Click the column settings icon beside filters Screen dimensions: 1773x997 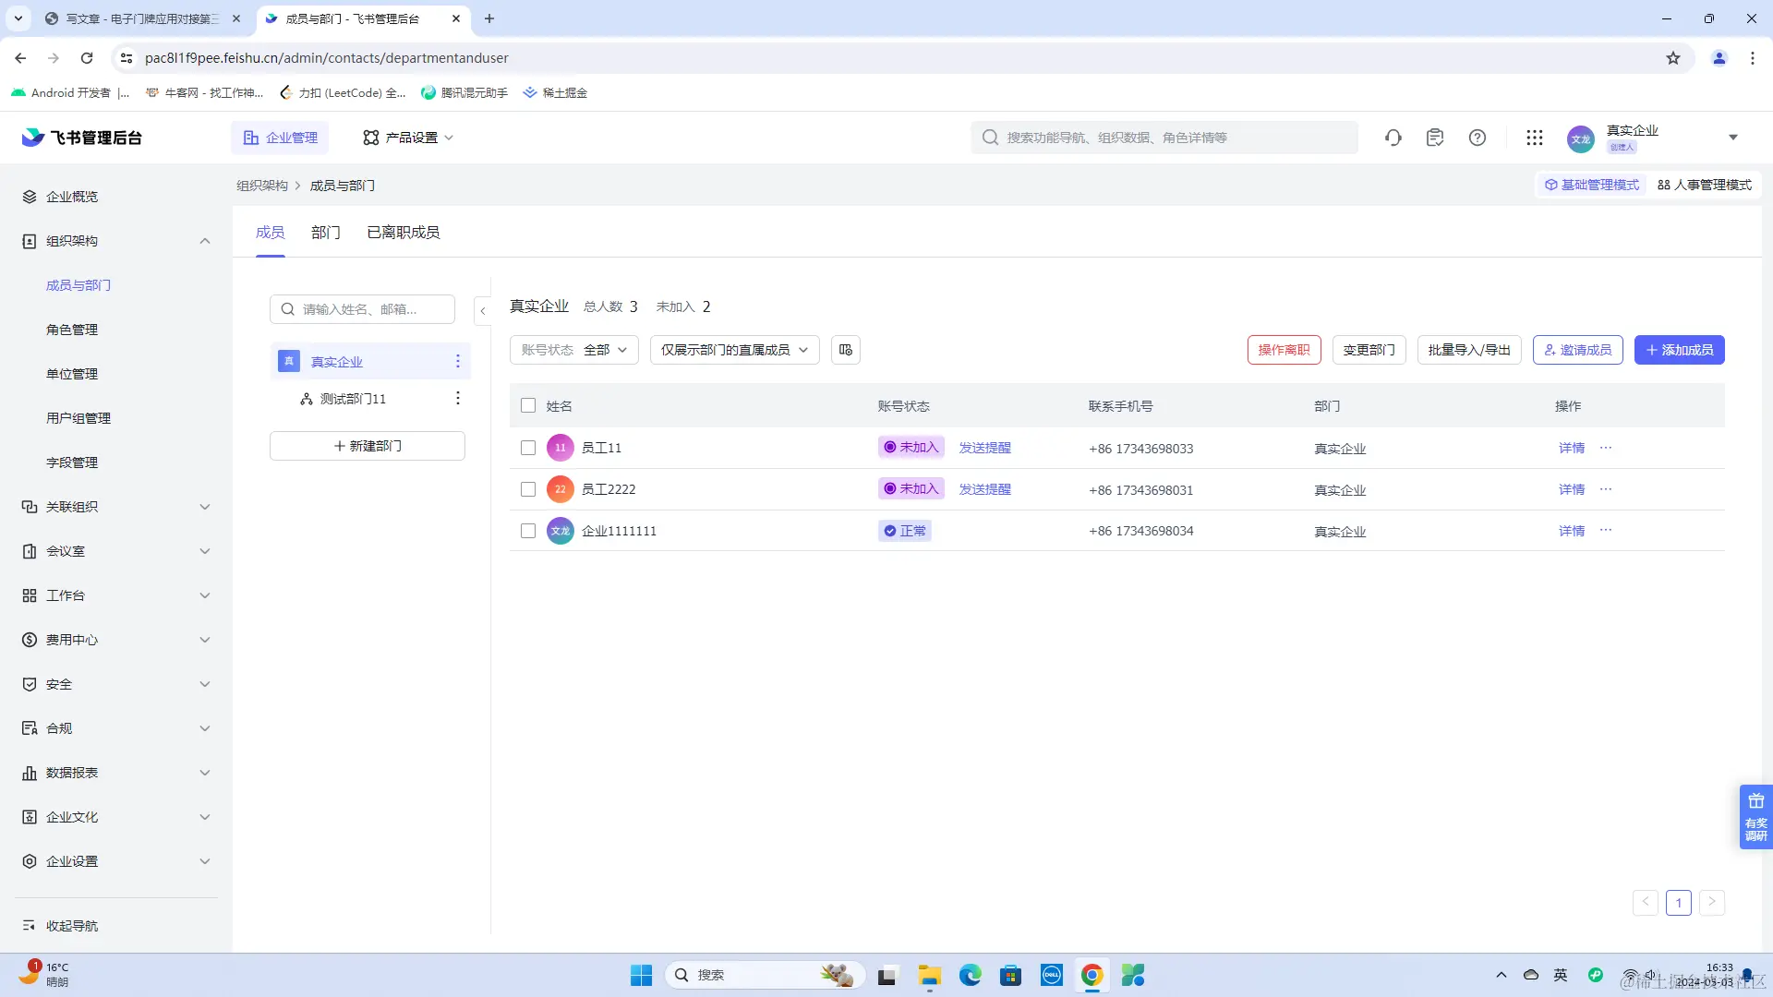tap(845, 350)
